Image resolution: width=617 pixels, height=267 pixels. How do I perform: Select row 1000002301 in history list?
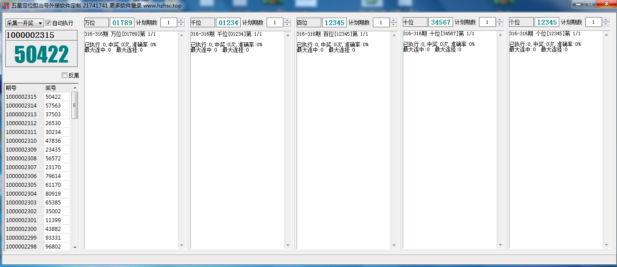(x=37, y=220)
